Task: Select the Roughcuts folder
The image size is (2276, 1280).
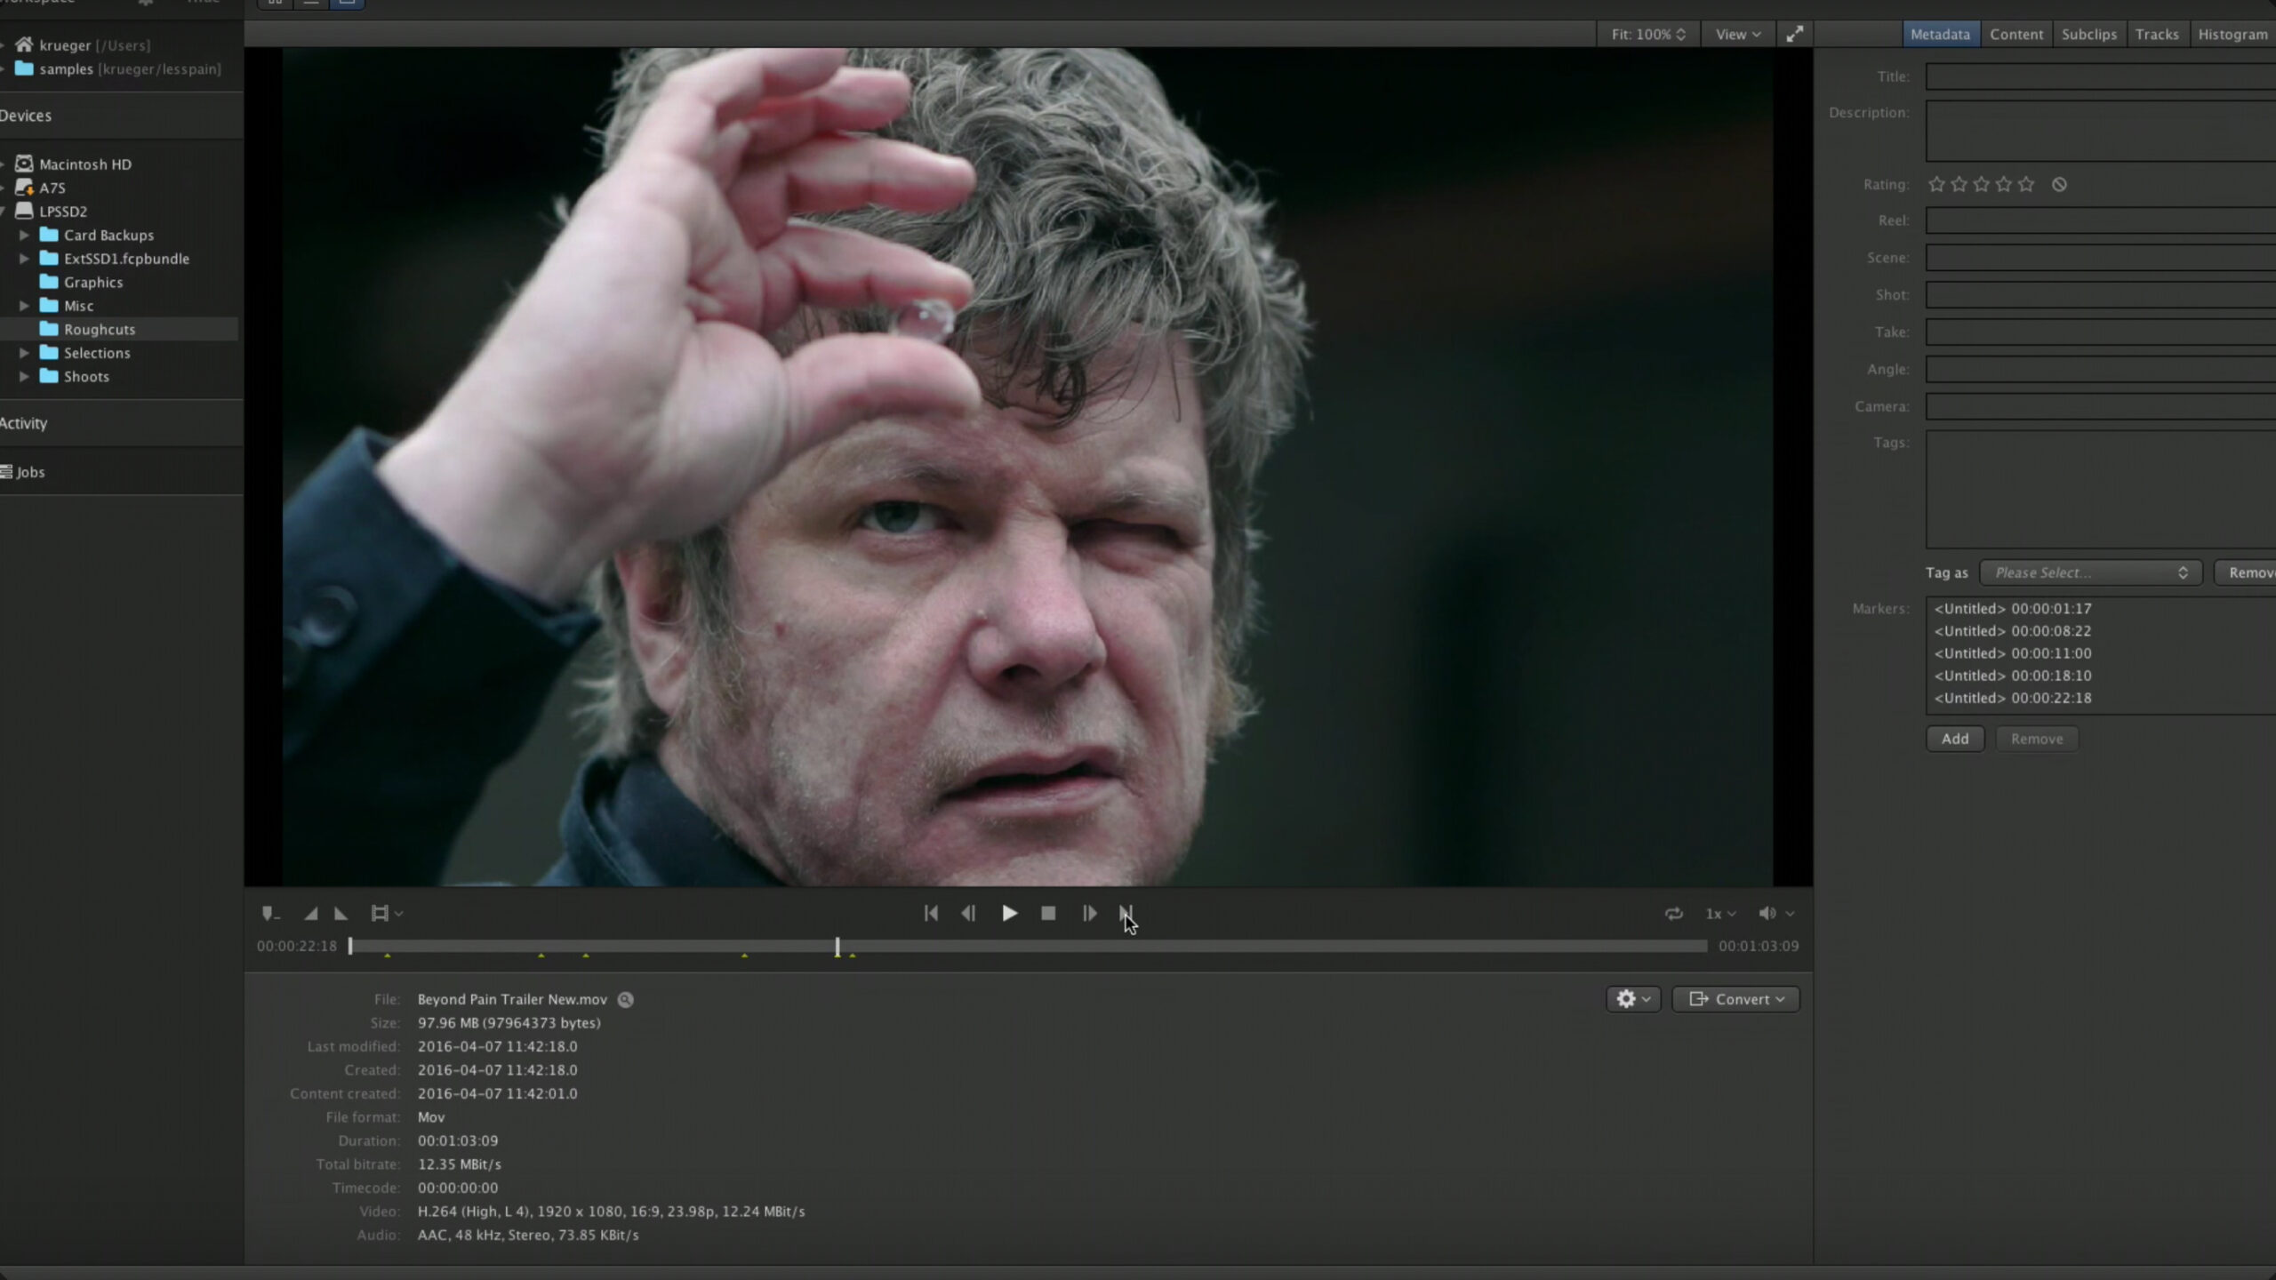Action: (100, 329)
